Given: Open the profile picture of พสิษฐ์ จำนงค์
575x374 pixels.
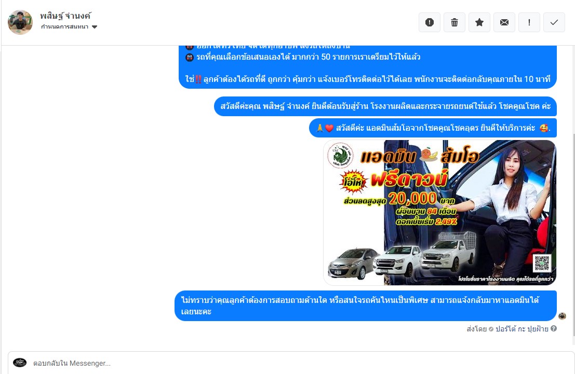Looking at the screenshot, I should 20,22.
